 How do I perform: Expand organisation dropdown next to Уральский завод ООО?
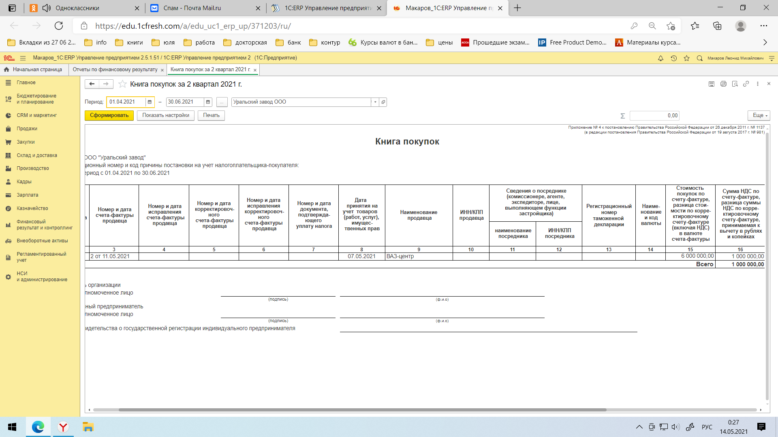click(375, 102)
